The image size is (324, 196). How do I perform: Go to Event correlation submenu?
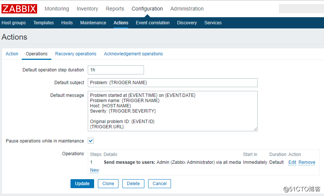[153, 23]
